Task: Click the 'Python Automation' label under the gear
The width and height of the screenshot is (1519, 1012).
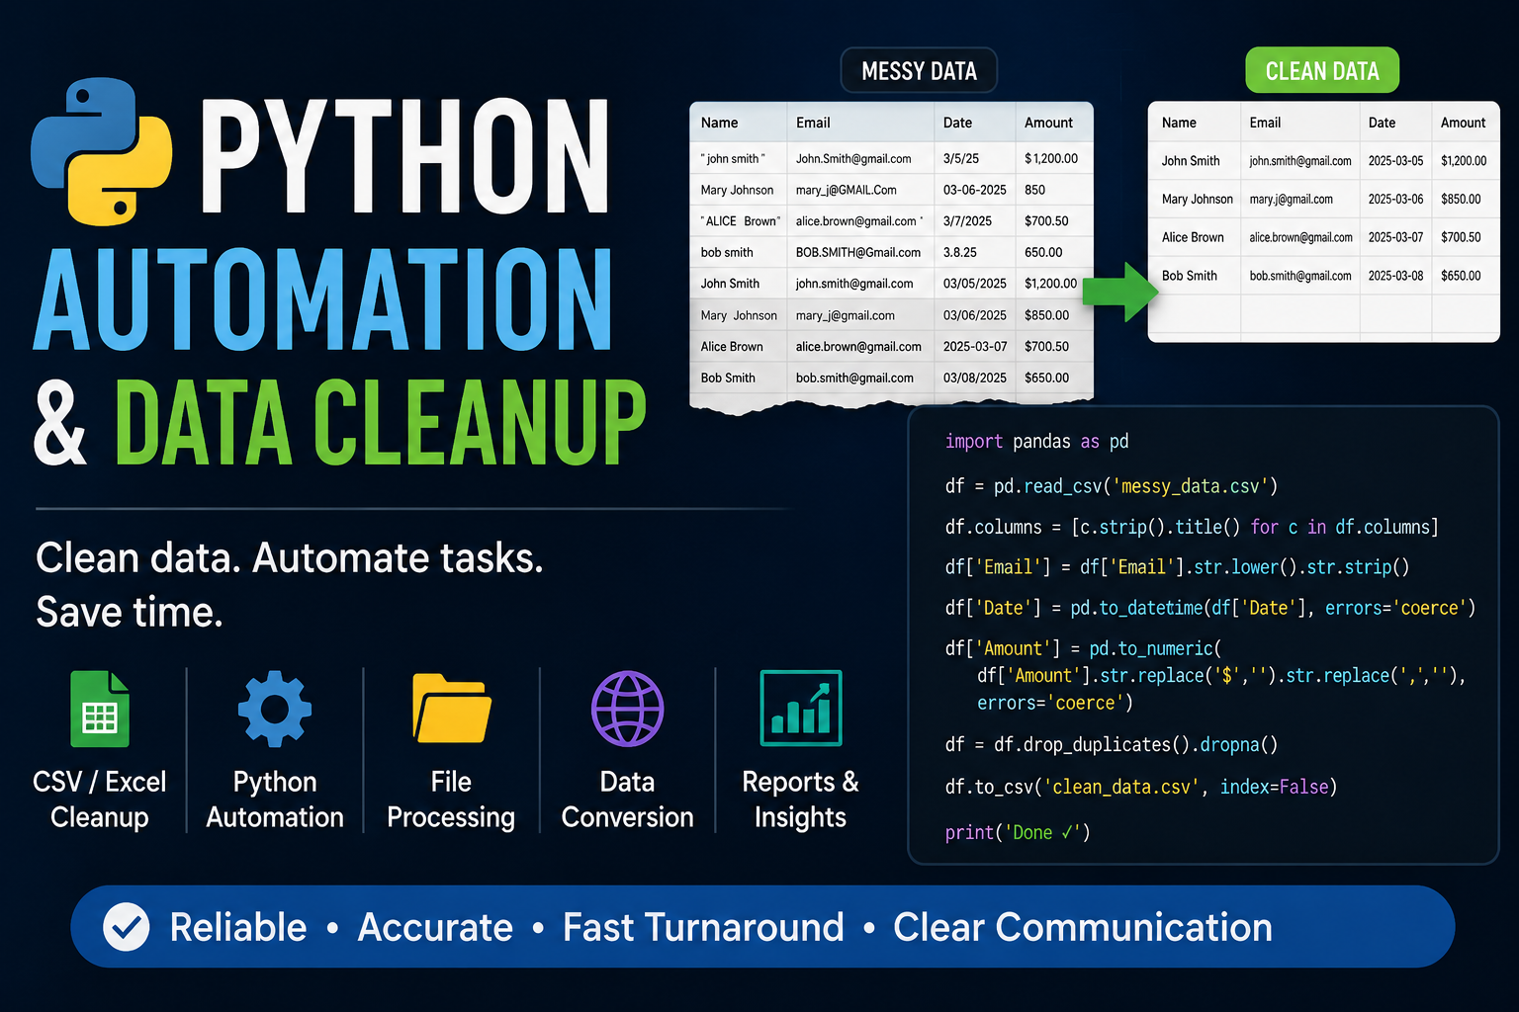Action: pos(275,800)
